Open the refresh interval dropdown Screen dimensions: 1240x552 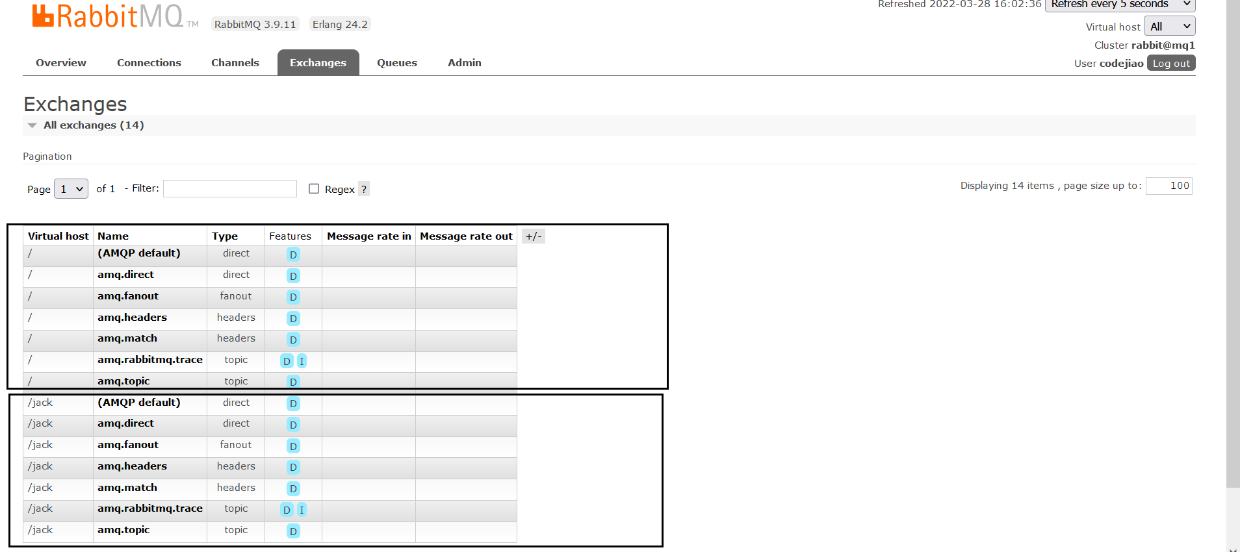1120,5
